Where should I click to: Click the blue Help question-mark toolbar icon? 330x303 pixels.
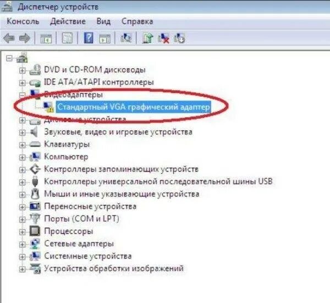(89, 38)
